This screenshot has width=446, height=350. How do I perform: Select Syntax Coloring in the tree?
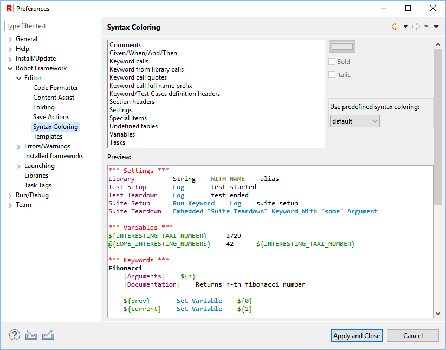(x=55, y=127)
